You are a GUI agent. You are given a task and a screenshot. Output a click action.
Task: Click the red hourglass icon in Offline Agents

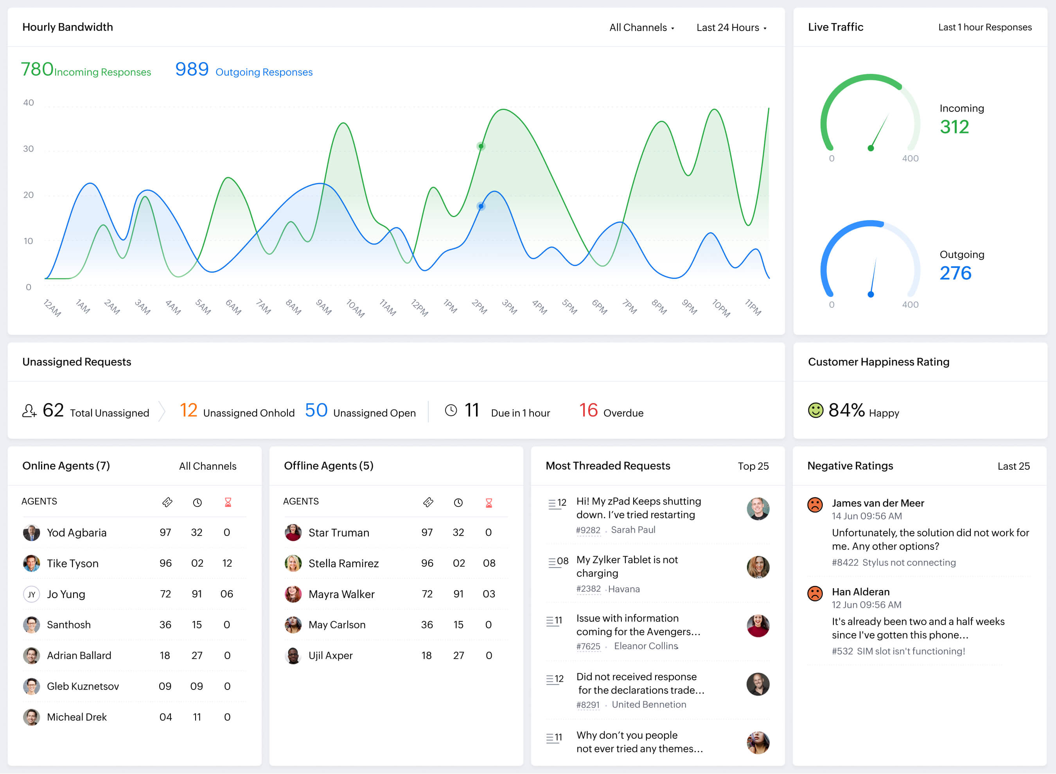(488, 502)
